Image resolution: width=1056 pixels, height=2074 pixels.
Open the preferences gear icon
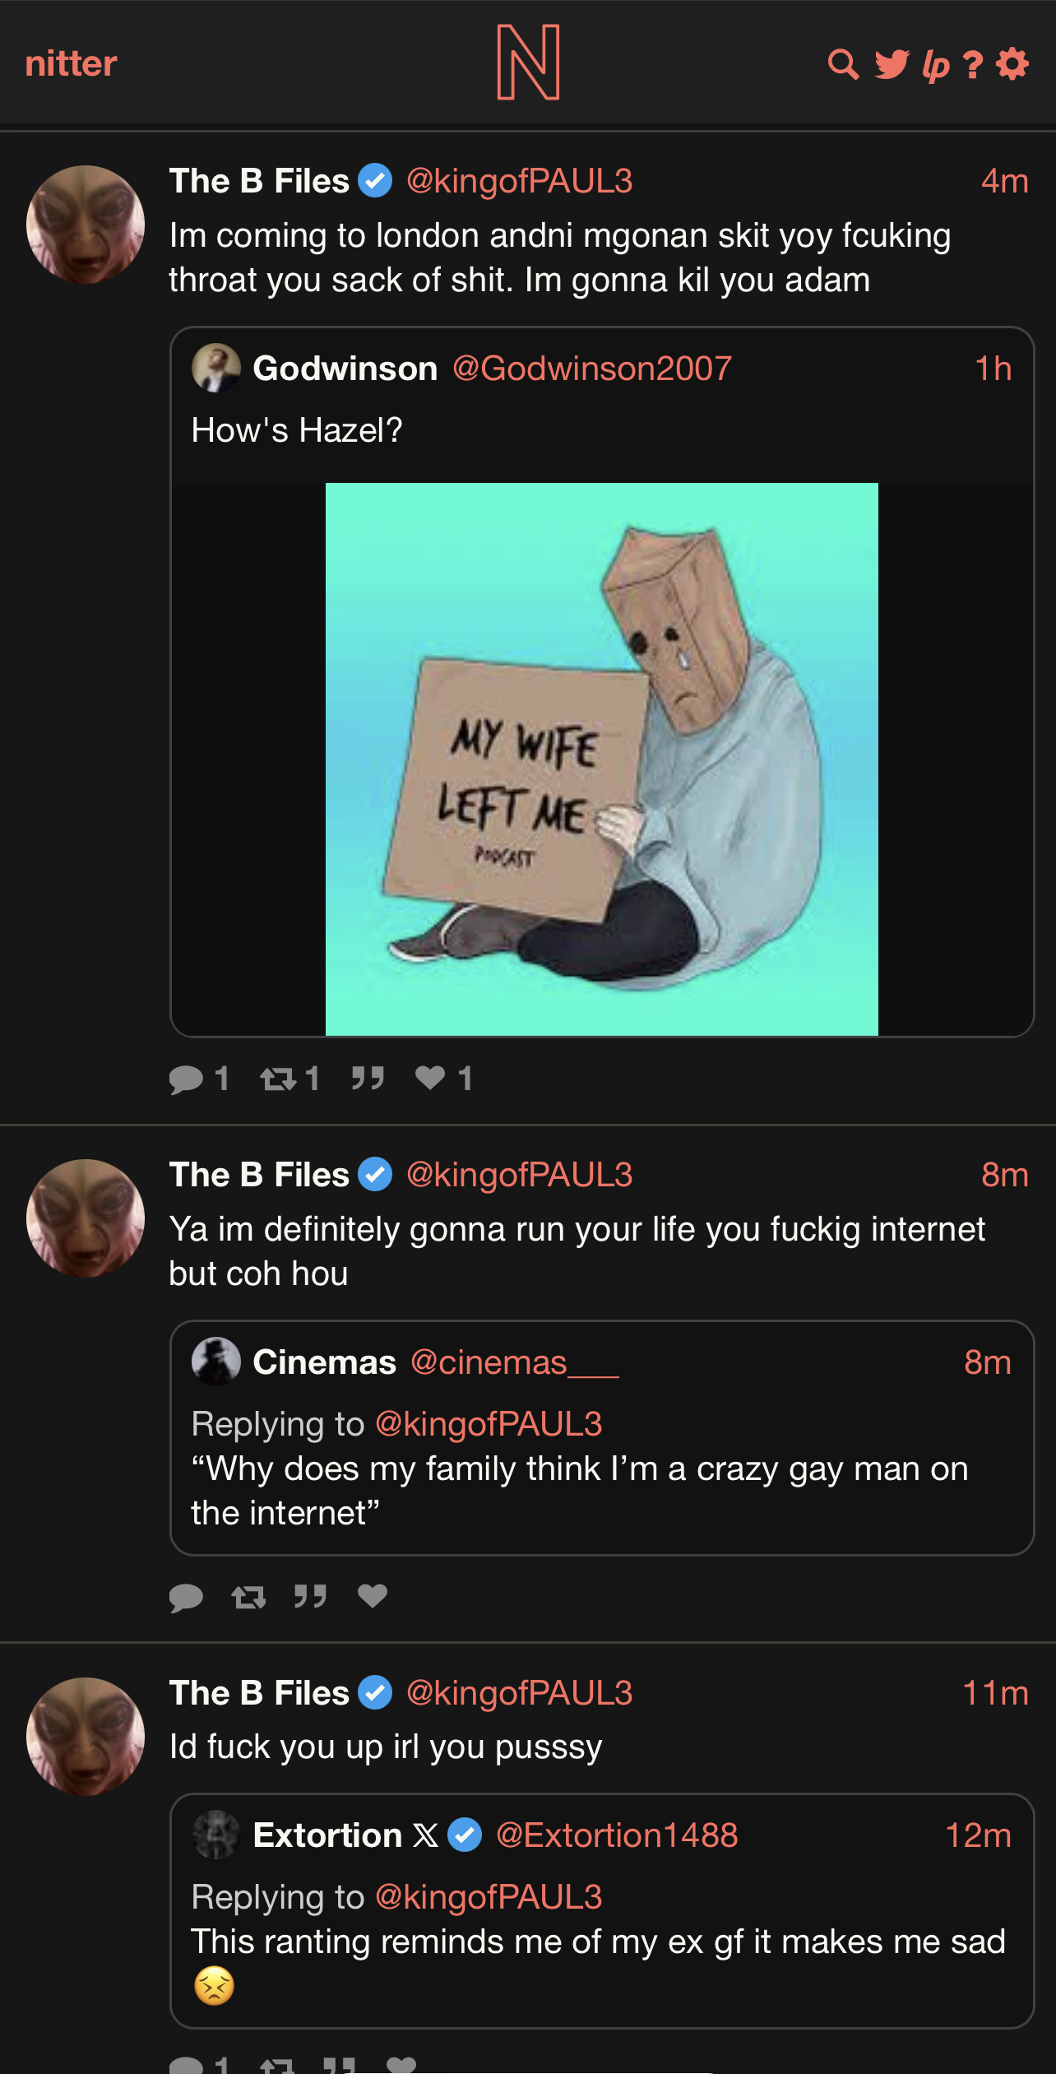pyautogui.click(x=1012, y=64)
